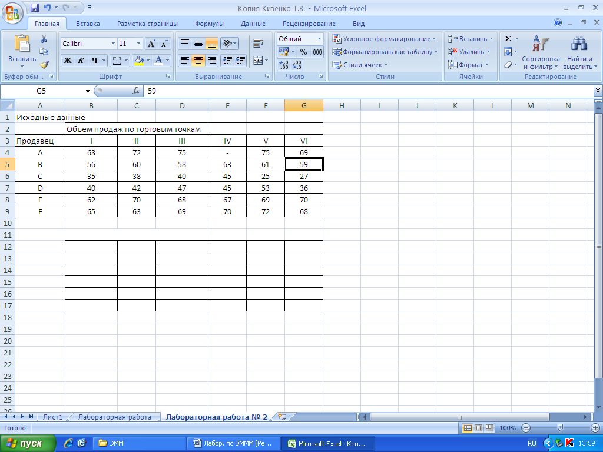Insert a new worksheet tab icon
Image resolution: width=603 pixels, height=452 pixels.
tap(283, 417)
